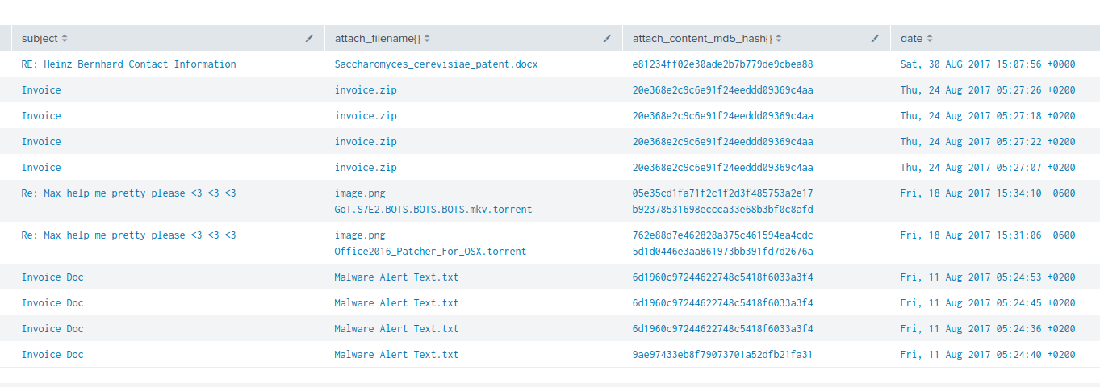The width and height of the screenshot is (1100, 387).
Task: Select the Saccharomyces_cerevisiae_patent.docx attachment
Action: 436,64
